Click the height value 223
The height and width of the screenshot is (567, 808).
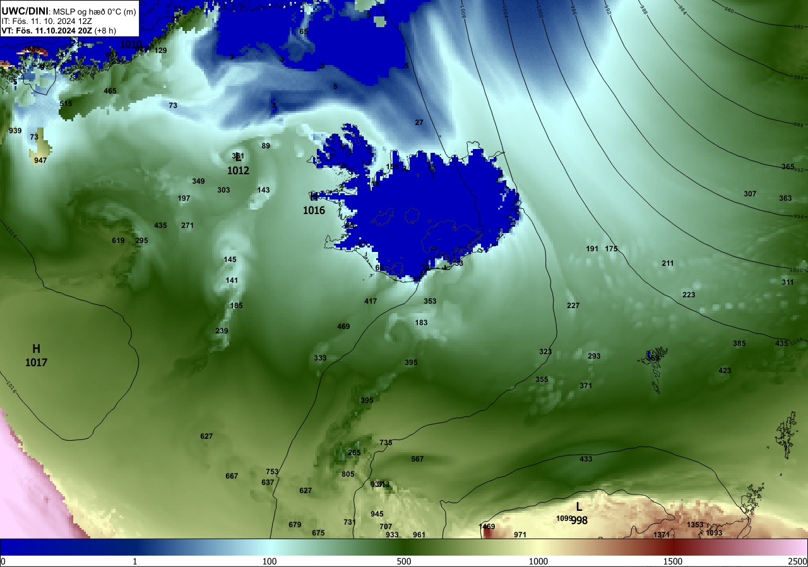689,295
